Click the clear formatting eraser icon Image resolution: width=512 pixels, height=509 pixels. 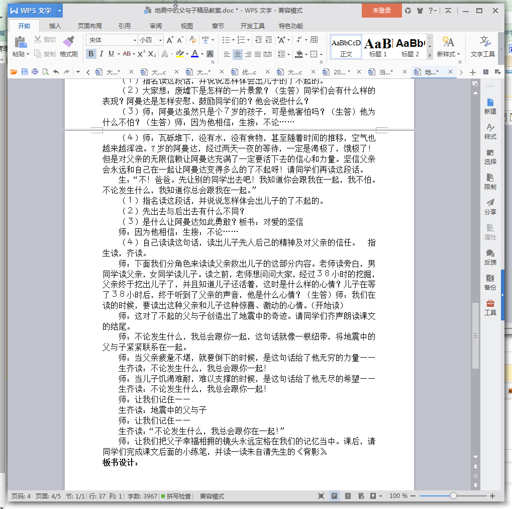point(193,40)
